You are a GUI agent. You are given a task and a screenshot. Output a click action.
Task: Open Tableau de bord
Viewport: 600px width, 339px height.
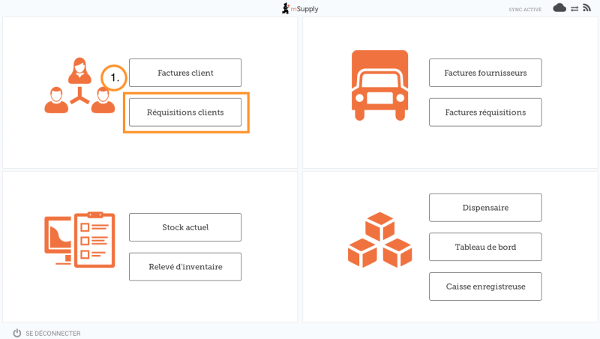[485, 247]
